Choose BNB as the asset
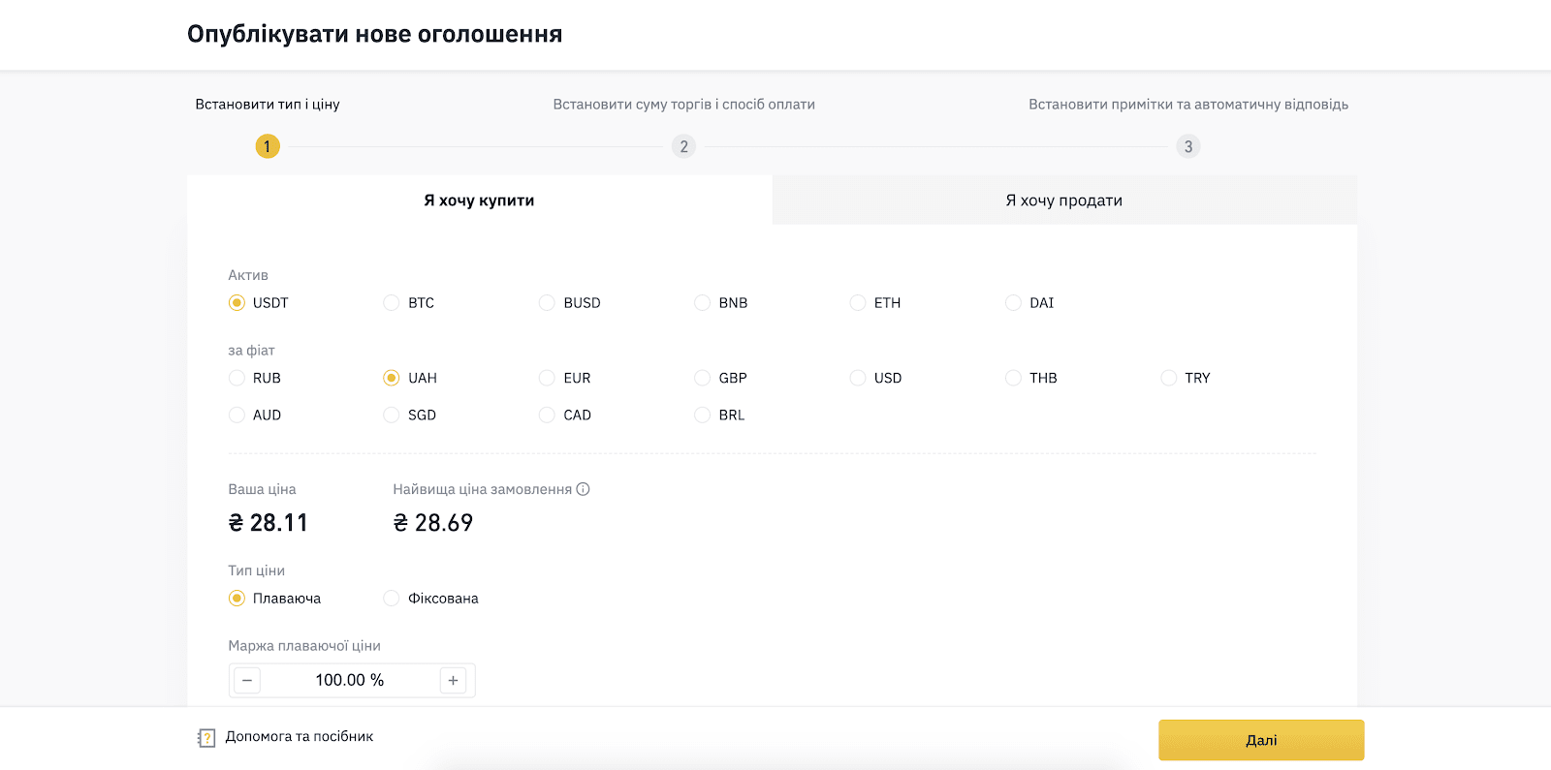This screenshot has height=770, width=1551. (x=703, y=303)
